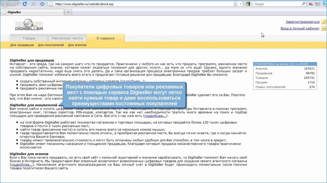Click the browser forward arrow button

pos(13,4)
